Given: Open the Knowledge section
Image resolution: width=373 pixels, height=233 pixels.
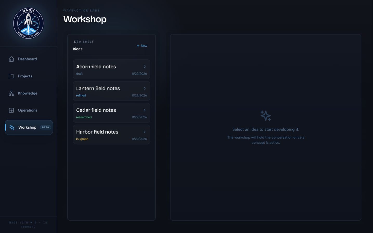Looking at the screenshot, I should pyautogui.click(x=29, y=93).
